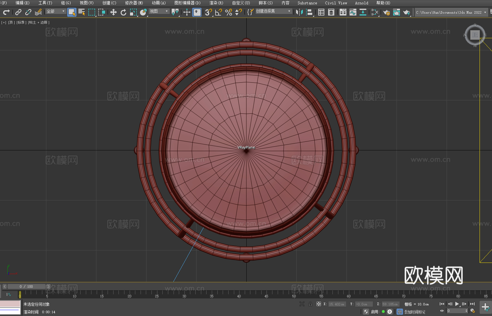The image size is (492, 316).
Task: Open the reference coordinate 视图 dropdown
Action: [159, 11]
